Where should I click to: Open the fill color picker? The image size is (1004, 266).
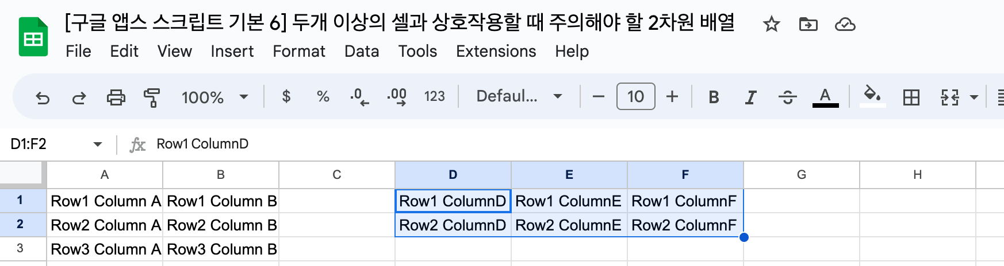872,96
